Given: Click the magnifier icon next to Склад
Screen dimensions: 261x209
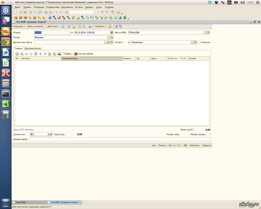Looking at the screenshot, I should tap(111, 37).
